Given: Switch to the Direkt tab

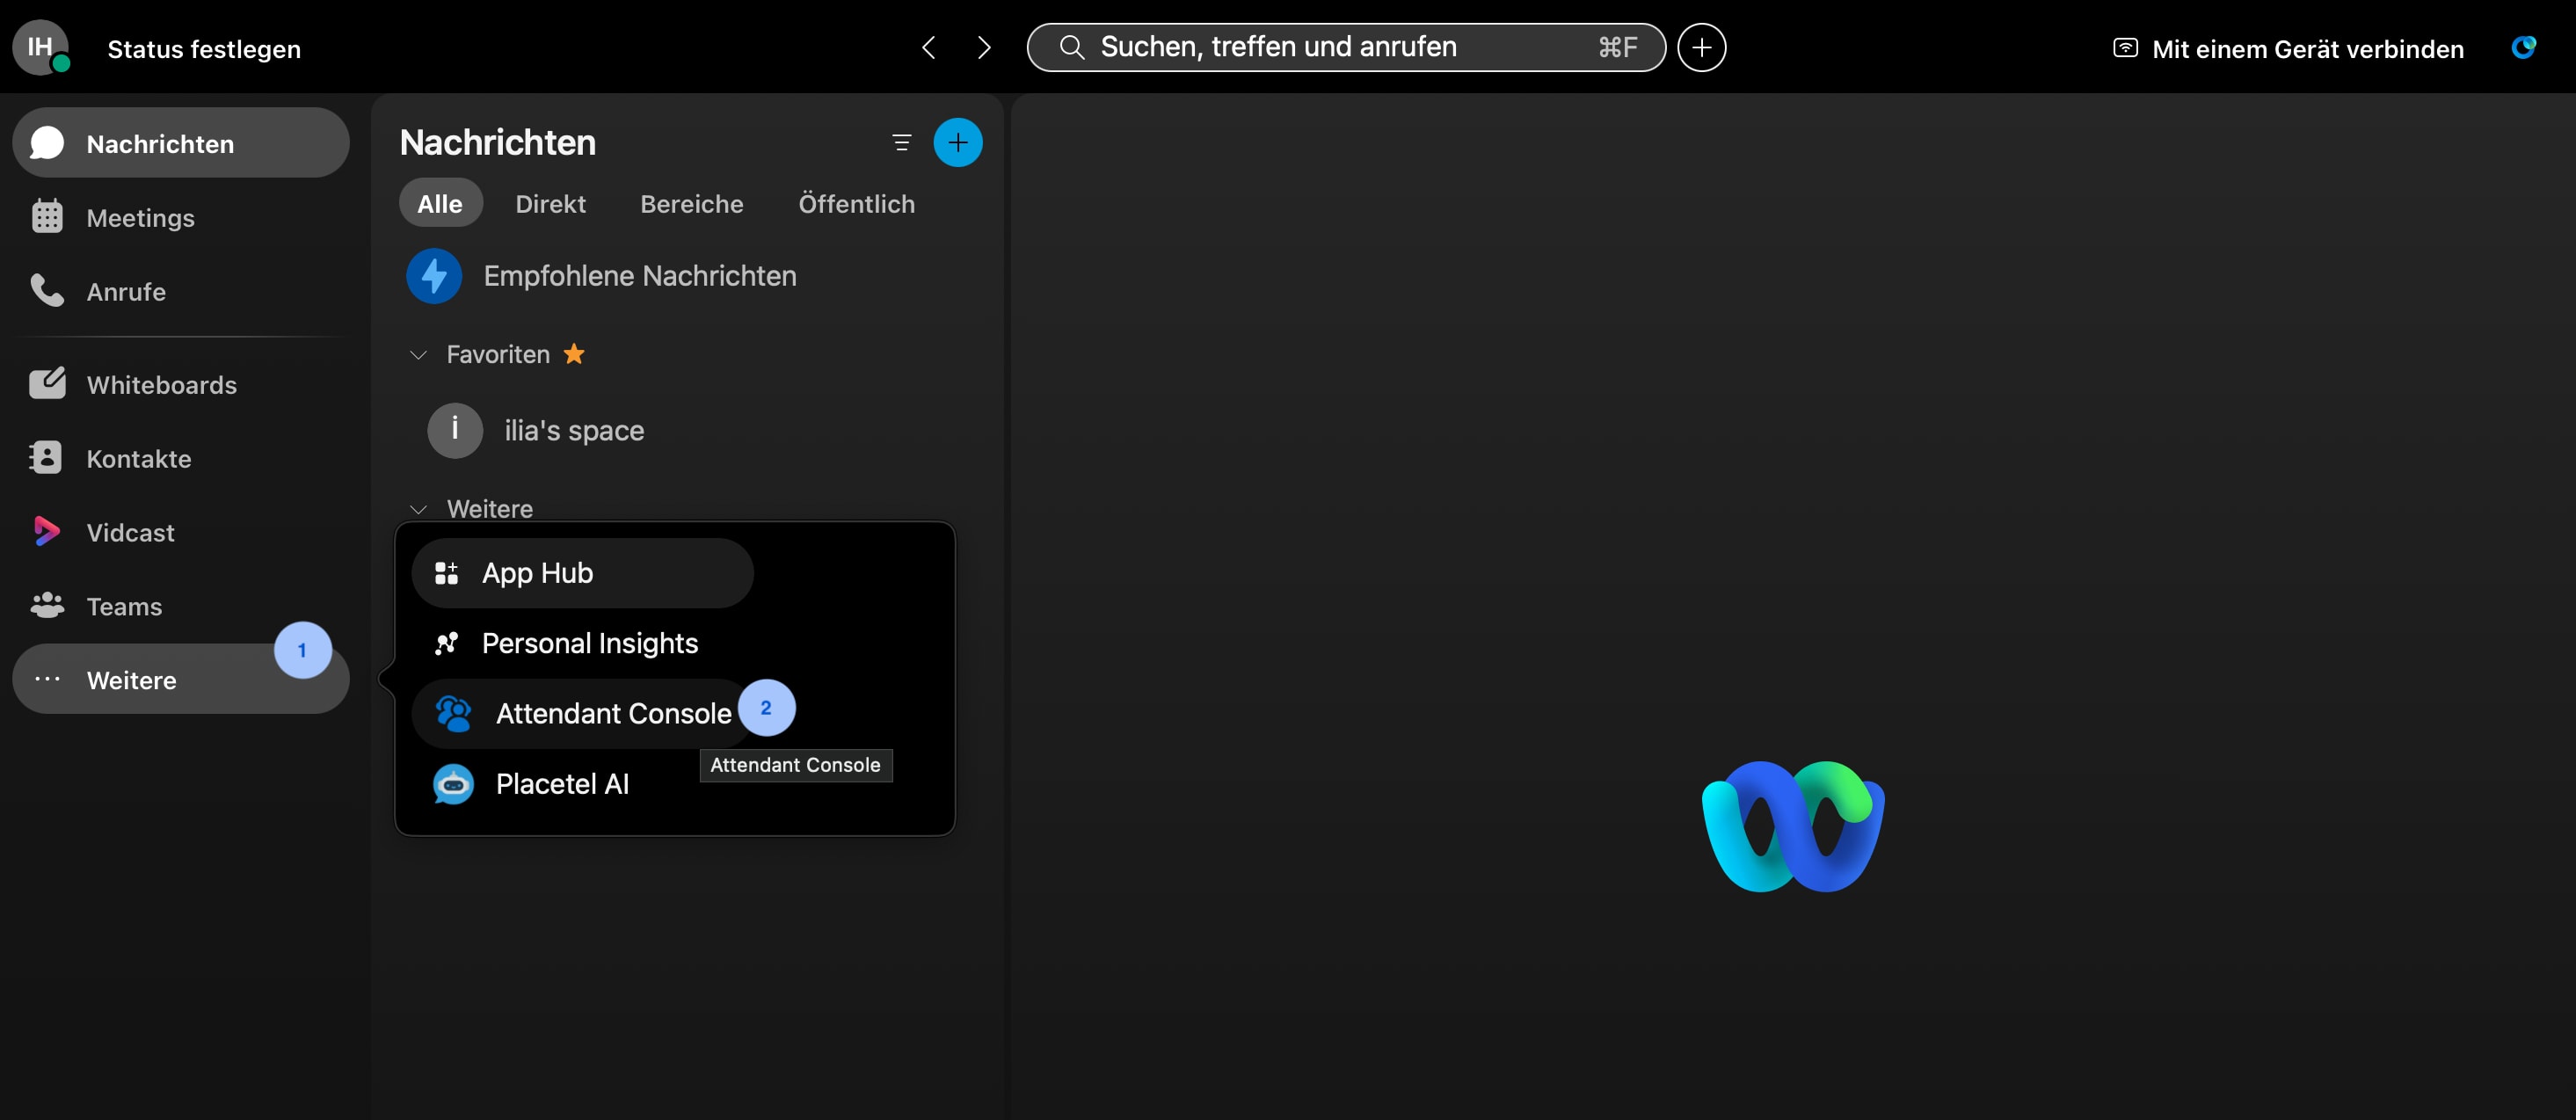Looking at the screenshot, I should tap(550, 204).
